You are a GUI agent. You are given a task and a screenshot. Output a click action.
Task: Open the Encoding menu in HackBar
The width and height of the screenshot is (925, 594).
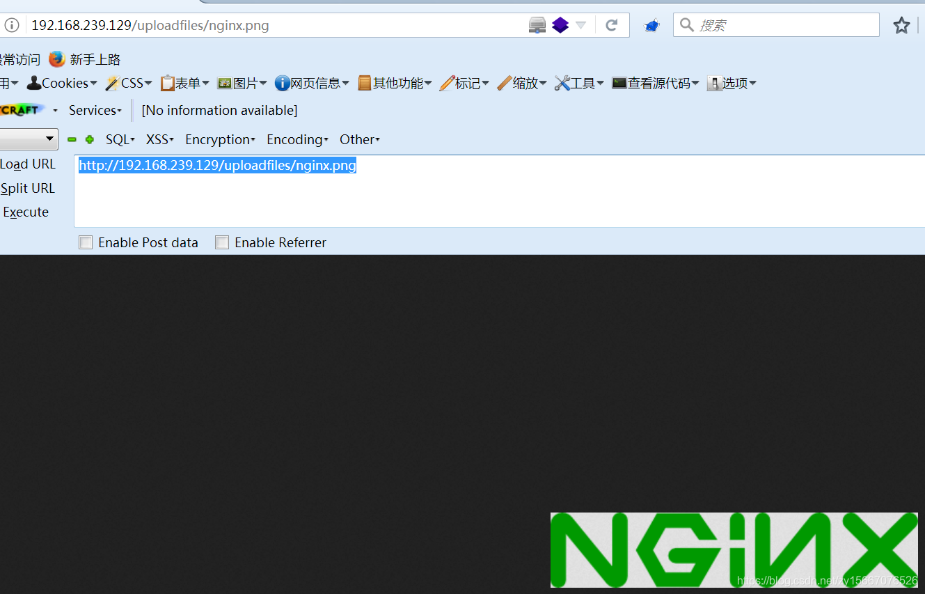(x=297, y=139)
